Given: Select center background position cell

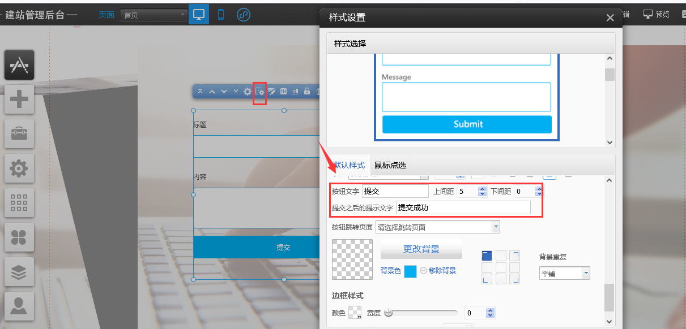Looking at the screenshot, I should [501, 267].
